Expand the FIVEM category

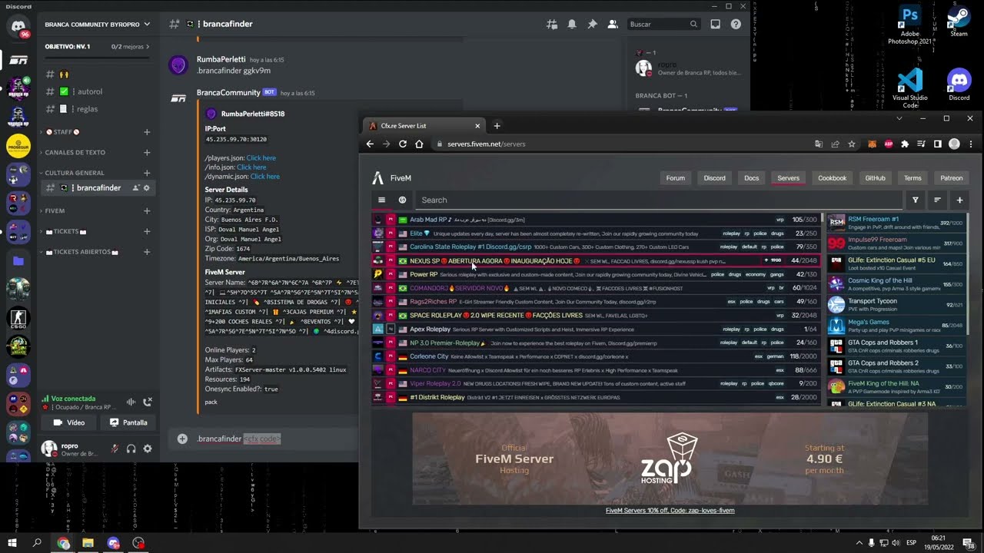[x=54, y=210]
